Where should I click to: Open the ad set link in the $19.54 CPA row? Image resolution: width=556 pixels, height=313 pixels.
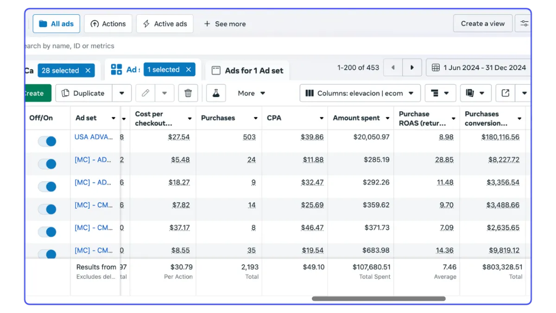[94, 250]
